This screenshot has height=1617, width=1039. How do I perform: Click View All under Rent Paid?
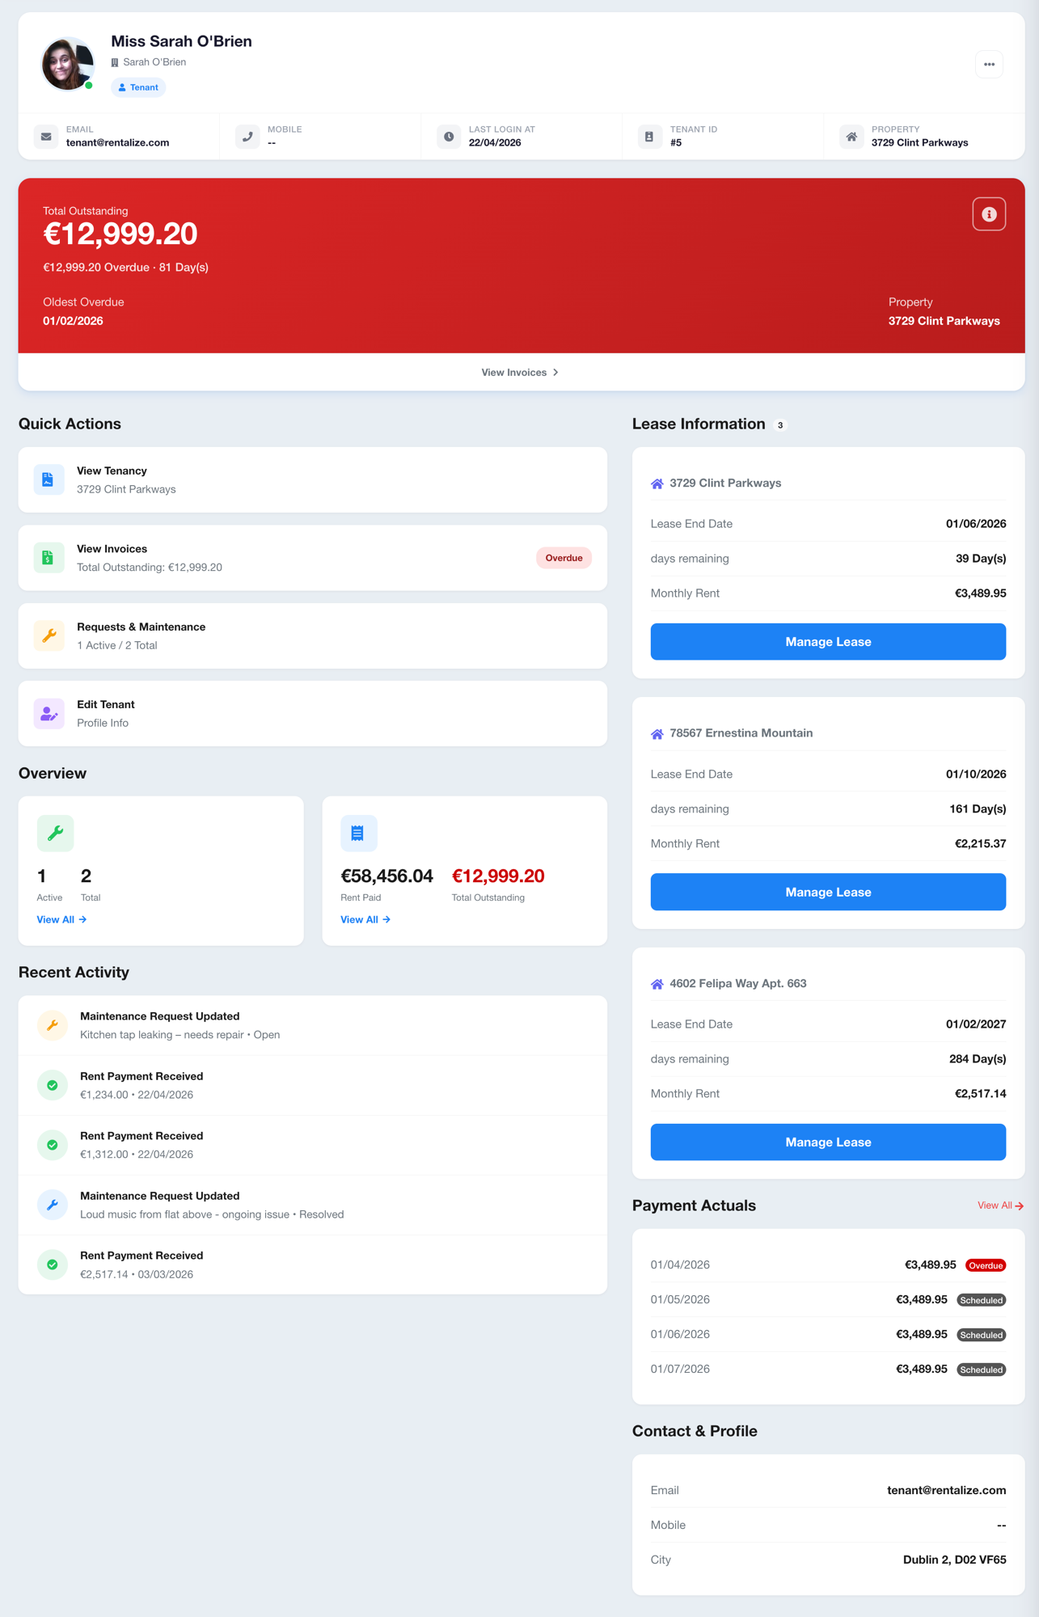pyautogui.click(x=365, y=919)
